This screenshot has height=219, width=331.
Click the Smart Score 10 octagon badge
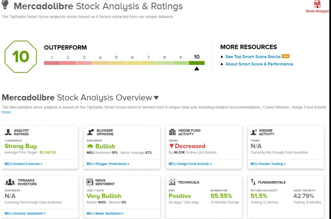pyautogui.click(x=20, y=57)
